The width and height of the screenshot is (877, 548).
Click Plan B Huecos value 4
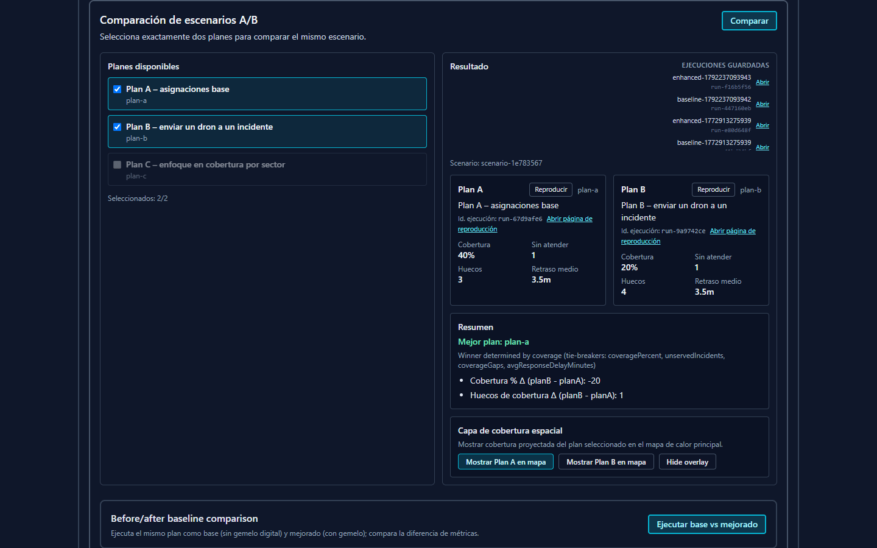click(624, 292)
